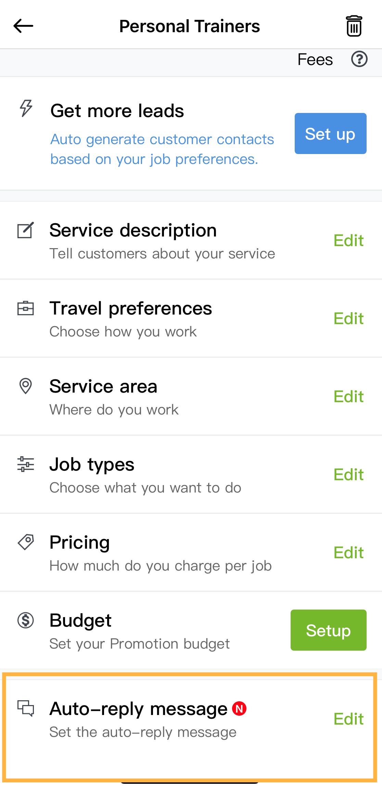Edit the Service description
382x792 pixels.
click(x=348, y=241)
